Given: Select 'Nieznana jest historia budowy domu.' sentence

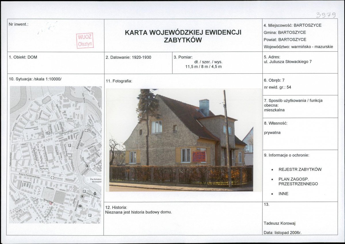Looking at the screenshot, I should [x=139, y=212].
